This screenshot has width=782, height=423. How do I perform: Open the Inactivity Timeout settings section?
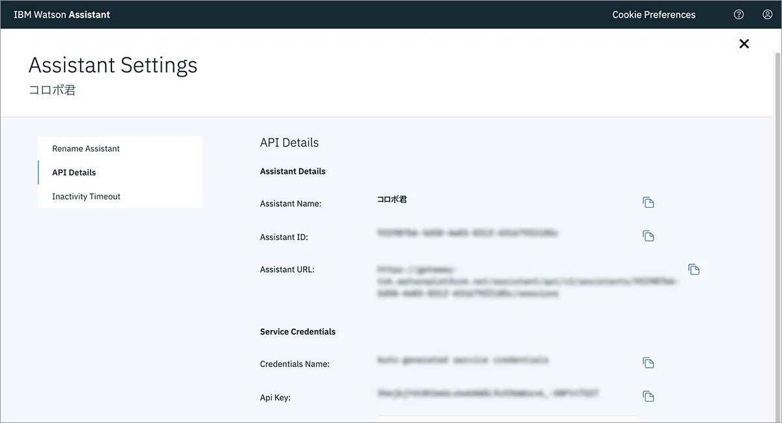coord(120,197)
